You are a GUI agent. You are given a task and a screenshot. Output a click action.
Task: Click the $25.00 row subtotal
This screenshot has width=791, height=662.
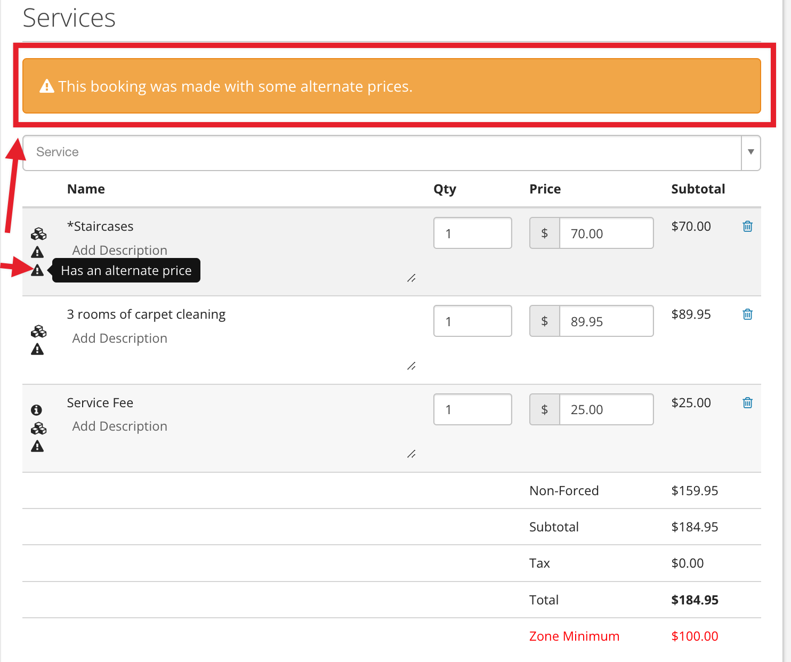coord(691,403)
